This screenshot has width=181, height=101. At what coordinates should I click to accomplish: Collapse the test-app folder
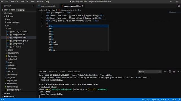pos(19,16)
